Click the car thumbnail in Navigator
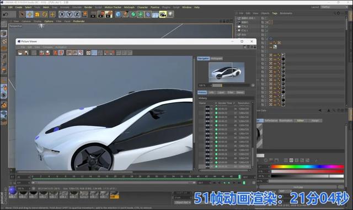 click(x=227, y=72)
